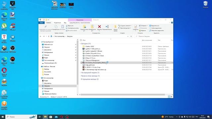Select Объемные объекты in navigation pane
The image size is (212, 119).
click(x=50, y=94)
